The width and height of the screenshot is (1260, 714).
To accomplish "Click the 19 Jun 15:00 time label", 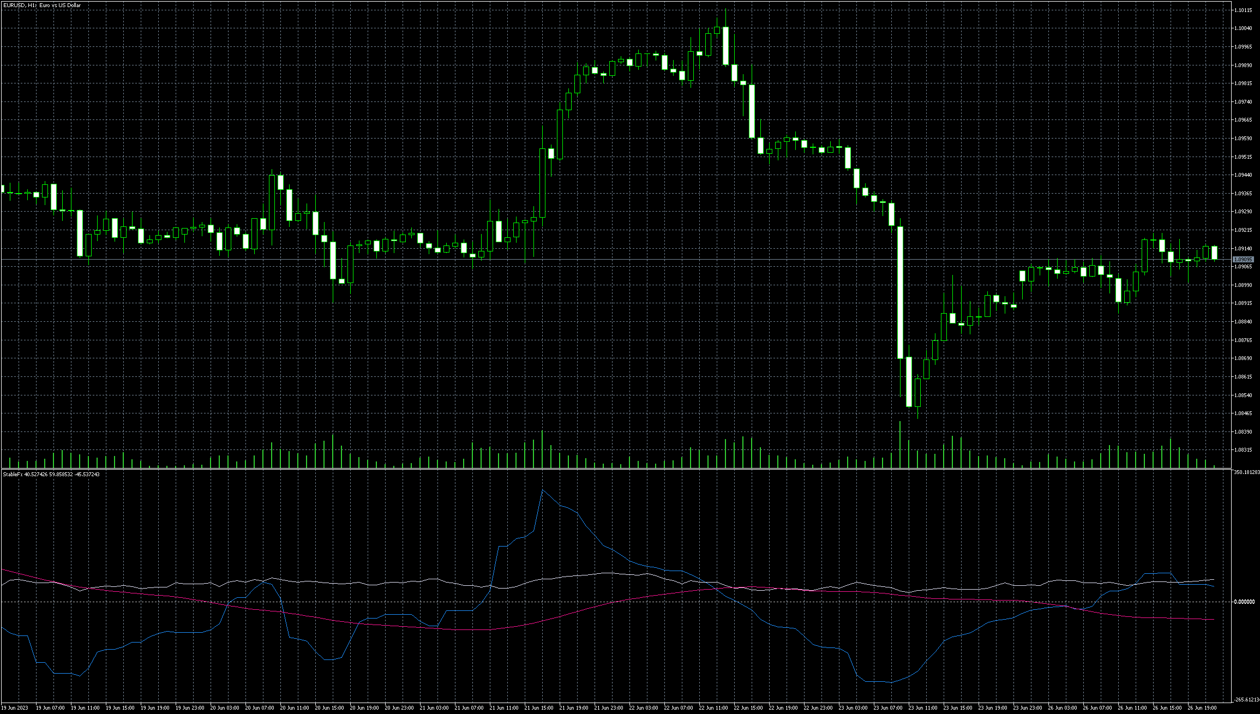I will pyautogui.click(x=120, y=708).
